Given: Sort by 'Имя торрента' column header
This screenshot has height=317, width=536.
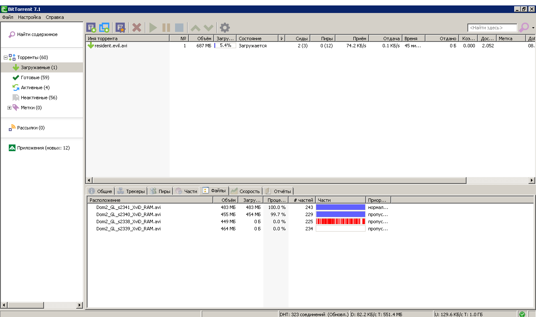Looking at the screenshot, I should [x=127, y=38].
